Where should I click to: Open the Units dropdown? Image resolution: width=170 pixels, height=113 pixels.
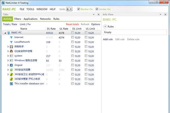69,9
